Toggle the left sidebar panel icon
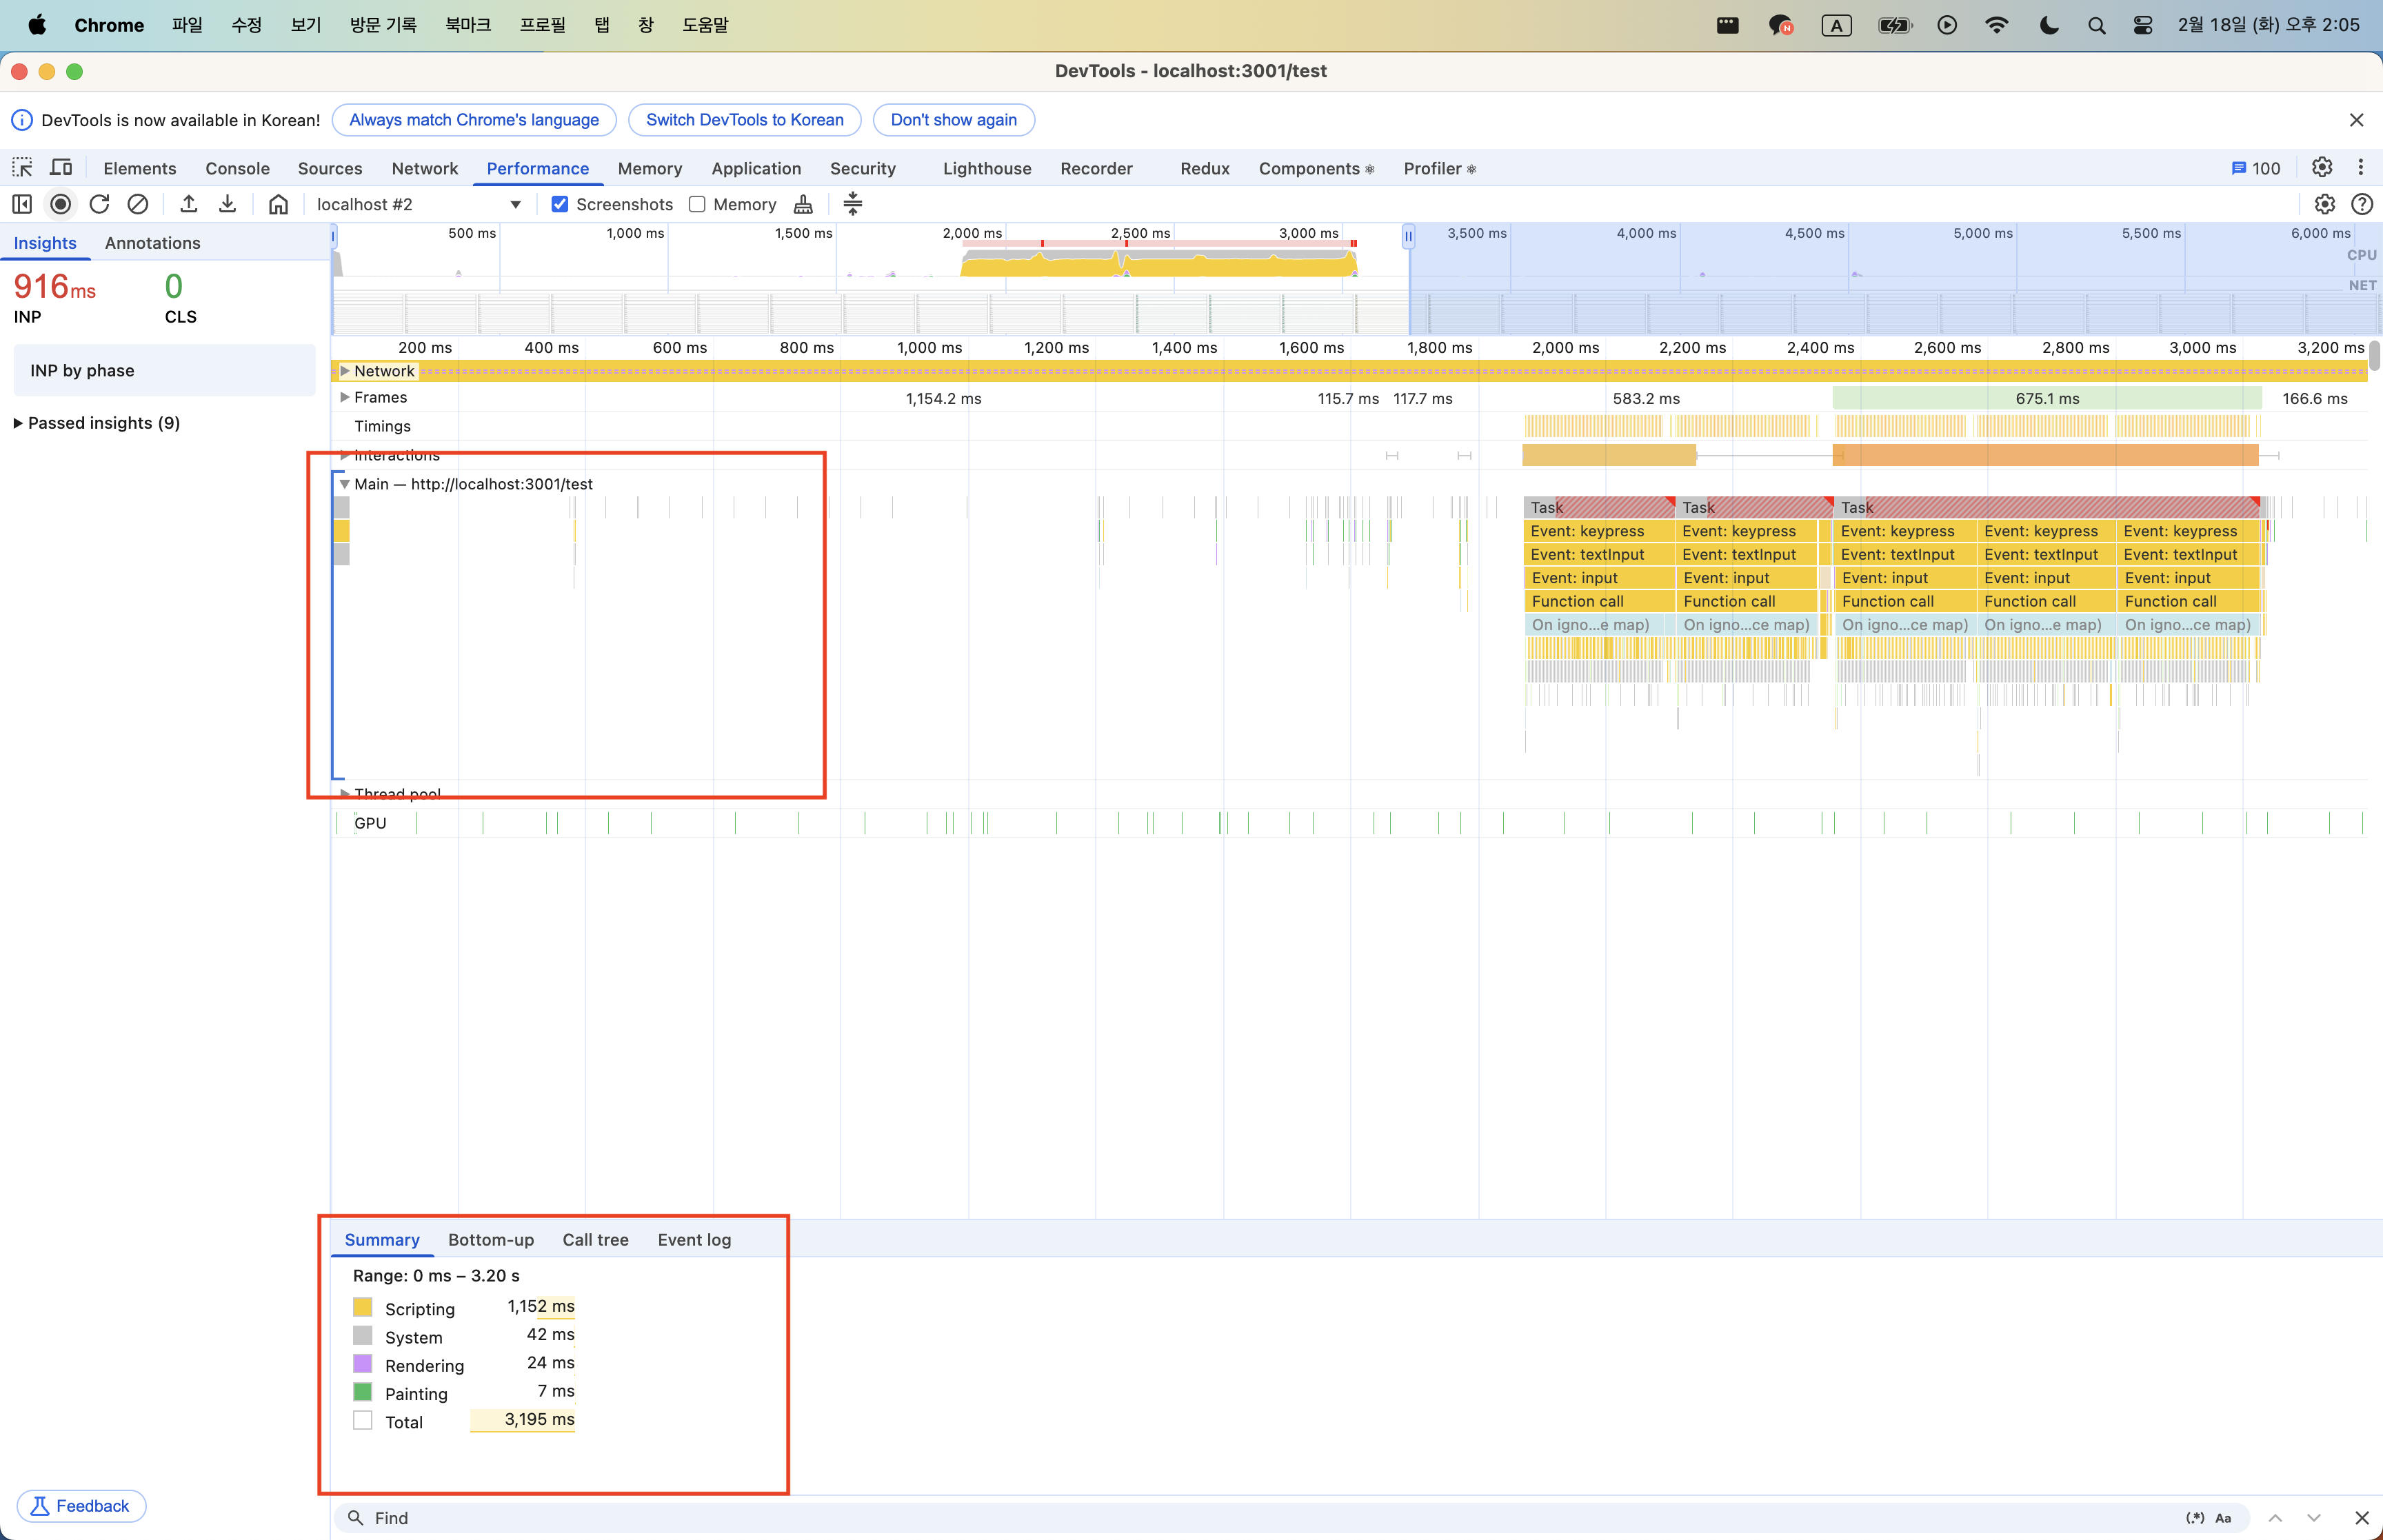2383x1540 pixels. point(22,204)
